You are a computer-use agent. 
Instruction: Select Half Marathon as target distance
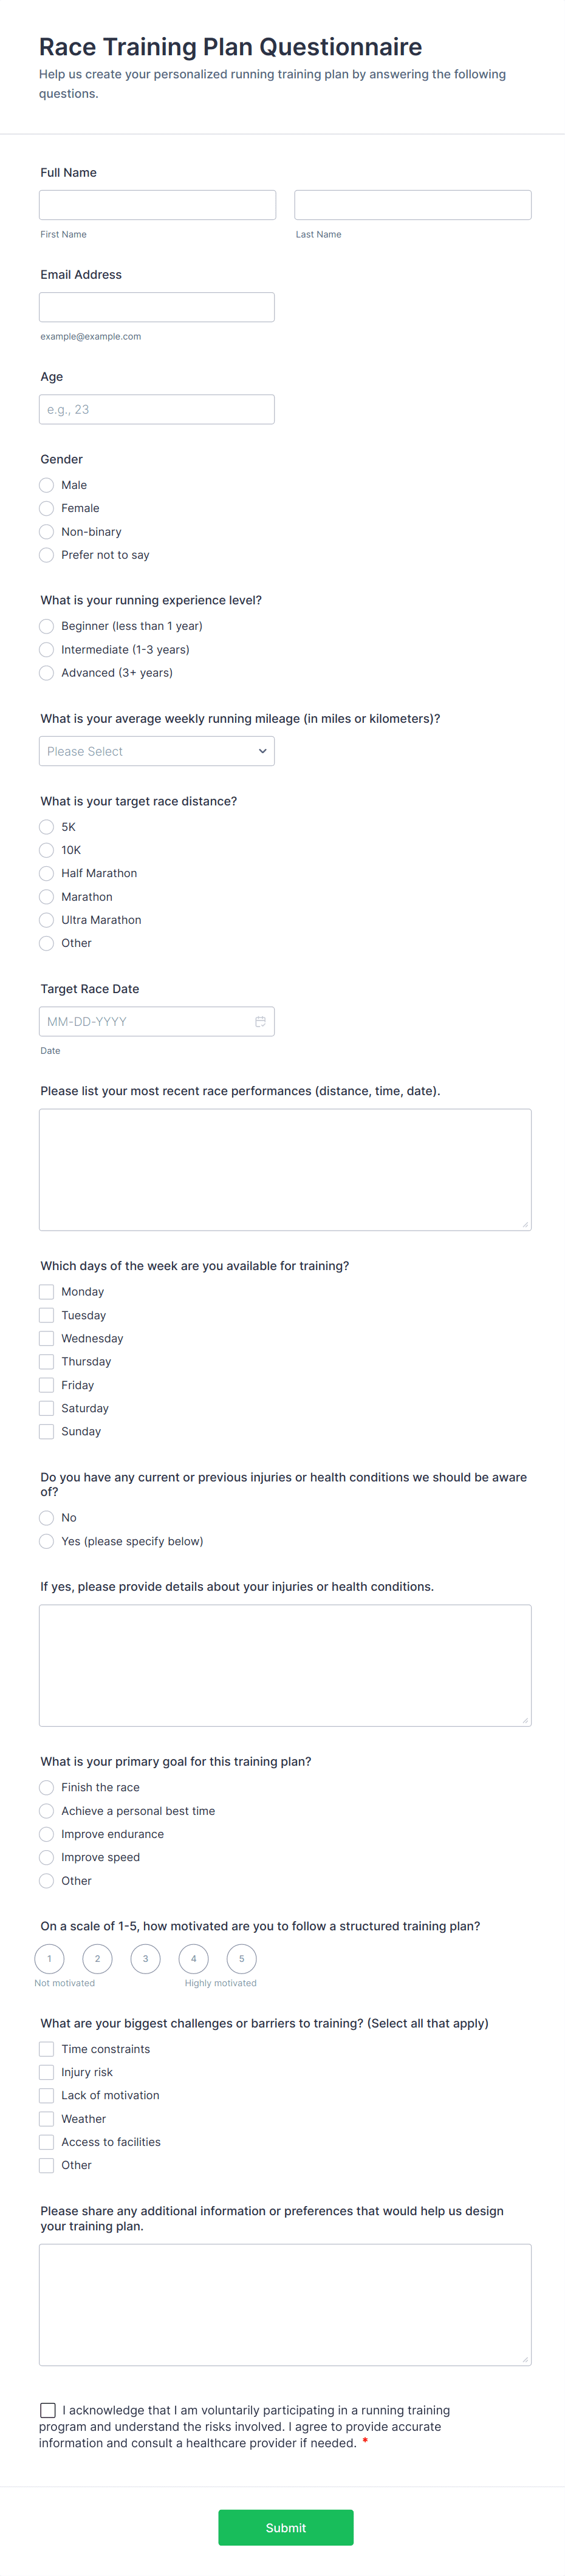point(47,873)
